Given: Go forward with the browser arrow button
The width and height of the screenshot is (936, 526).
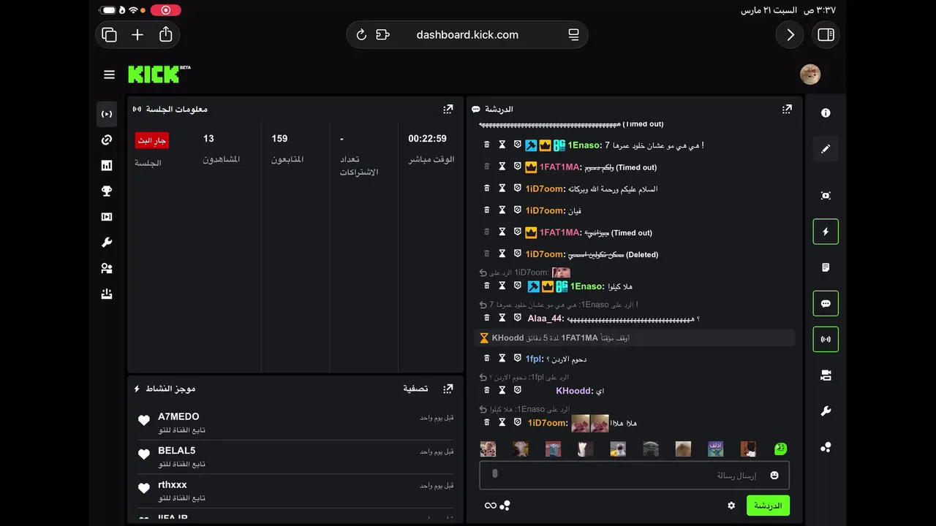Looking at the screenshot, I should [790, 34].
